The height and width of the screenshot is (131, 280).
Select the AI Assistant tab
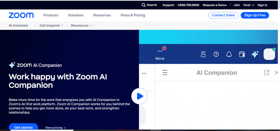(x=18, y=25)
